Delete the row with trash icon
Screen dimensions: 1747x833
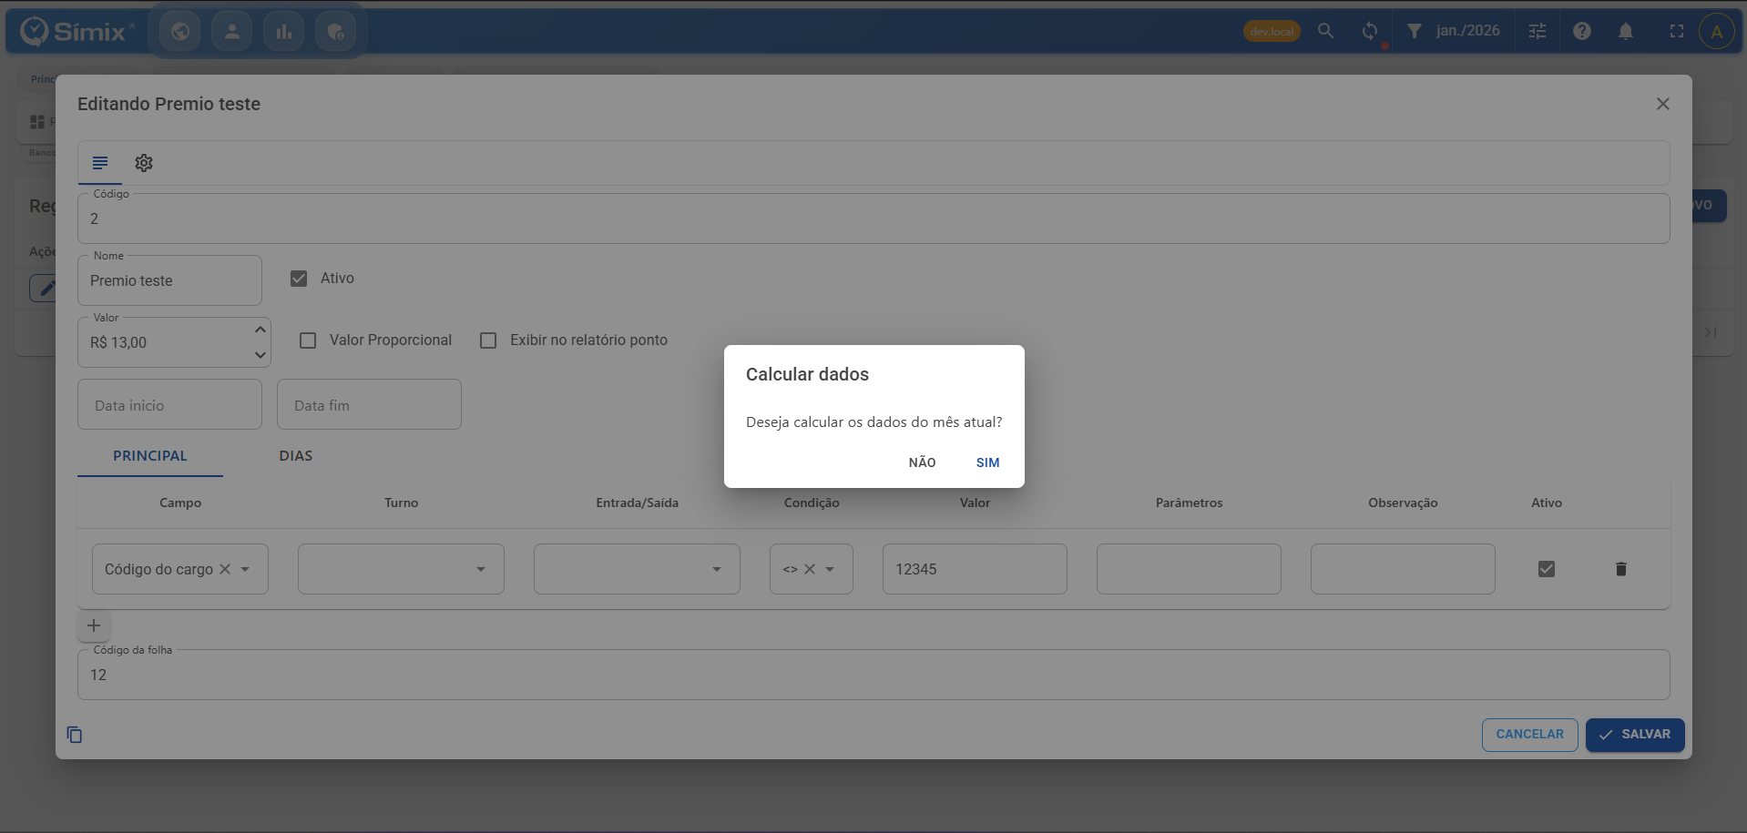coord(1621,569)
